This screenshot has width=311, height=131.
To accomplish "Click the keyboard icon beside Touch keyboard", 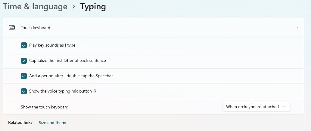I will point(12,28).
